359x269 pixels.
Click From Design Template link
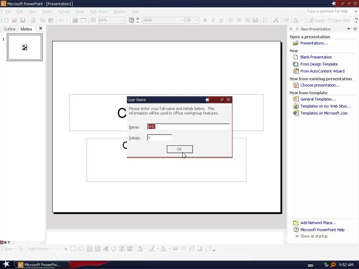[319, 64]
